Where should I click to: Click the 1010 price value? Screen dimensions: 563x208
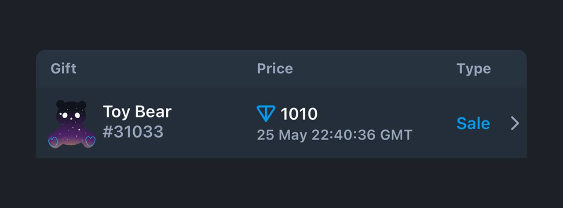pyautogui.click(x=299, y=114)
